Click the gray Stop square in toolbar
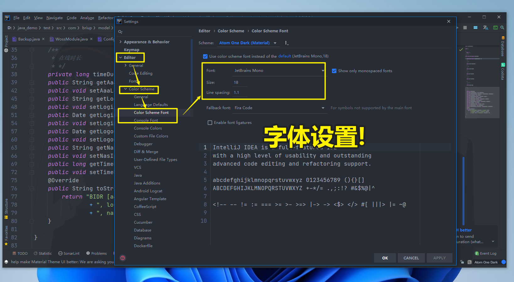 tap(465, 28)
